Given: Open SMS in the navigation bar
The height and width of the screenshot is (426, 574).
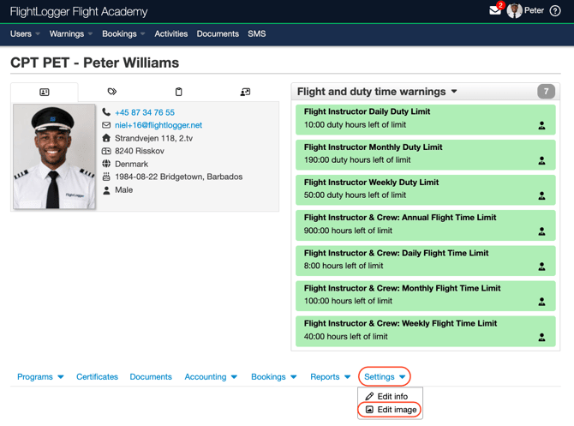Looking at the screenshot, I should pyautogui.click(x=257, y=33).
